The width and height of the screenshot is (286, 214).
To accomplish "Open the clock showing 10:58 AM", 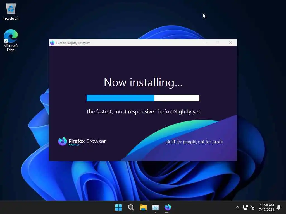I will [x=267, y=207].
